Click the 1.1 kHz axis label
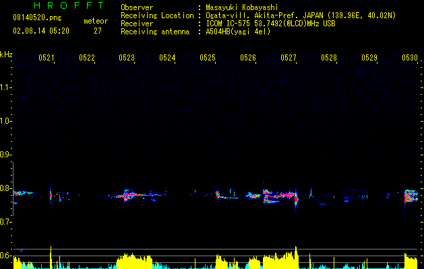The image size is (424, 269). (5, 87)
